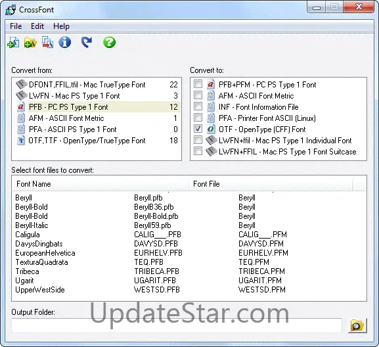This screenshot has width=379, height=347.
Task: Select the DavysDingbats font row
Action: coord(189,244)
